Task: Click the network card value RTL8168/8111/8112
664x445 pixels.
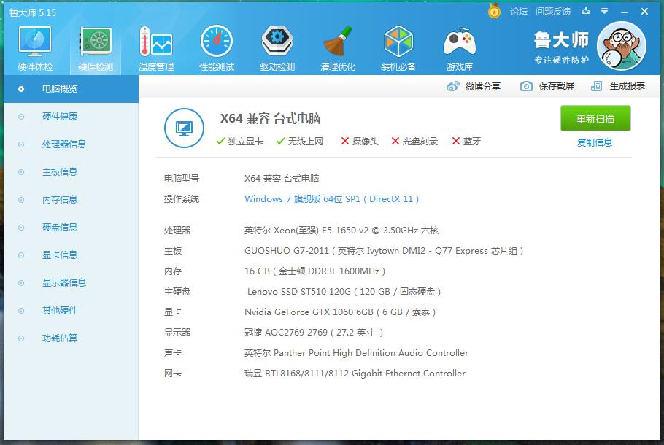Action: tap(355, 374)
